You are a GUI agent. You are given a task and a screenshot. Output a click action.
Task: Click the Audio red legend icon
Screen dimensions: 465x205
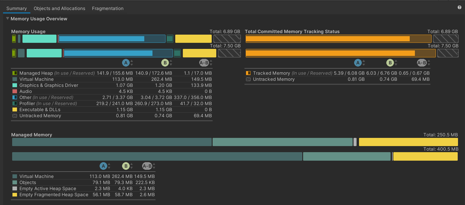point(14,91)
